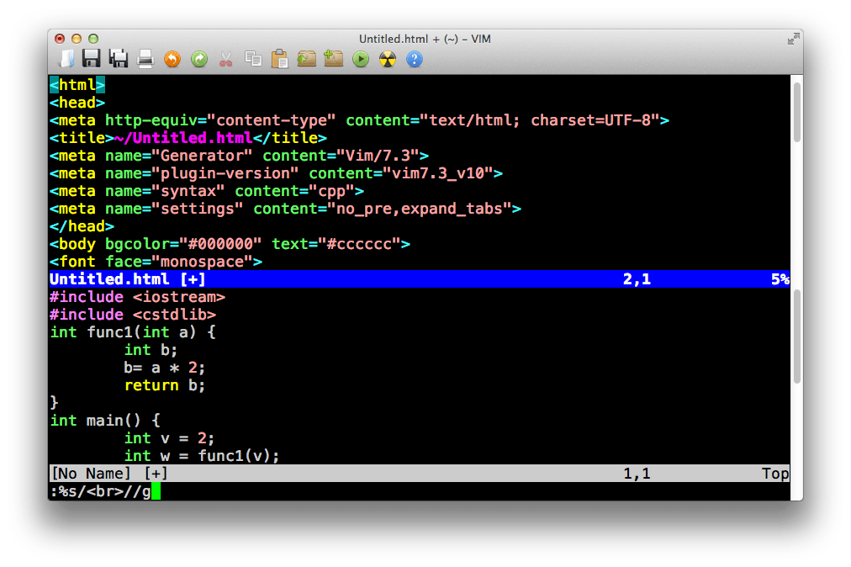The image size is (851, 567).
Task: Click the [No Name] split status bar
Action: tap(336, 473)
